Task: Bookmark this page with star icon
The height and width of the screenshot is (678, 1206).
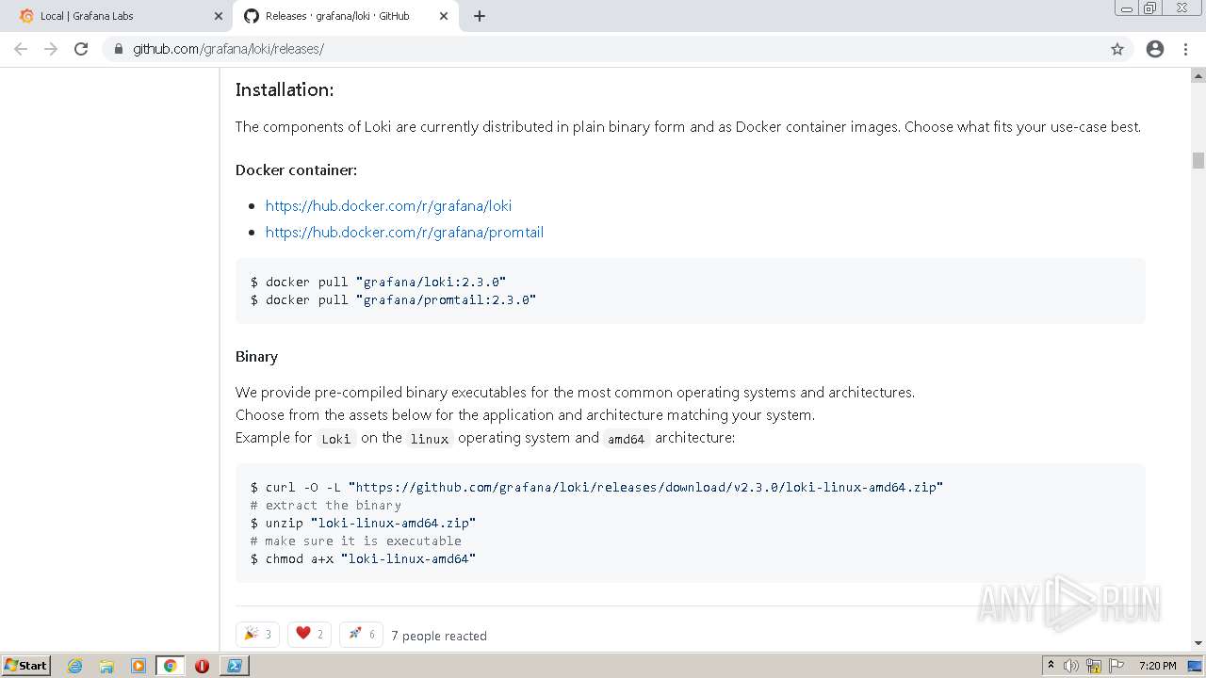Action: click(1117, 49)
